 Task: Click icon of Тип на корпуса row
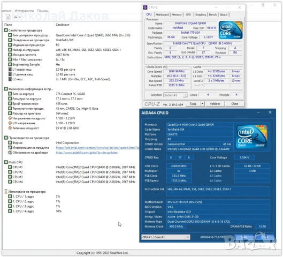10,94
